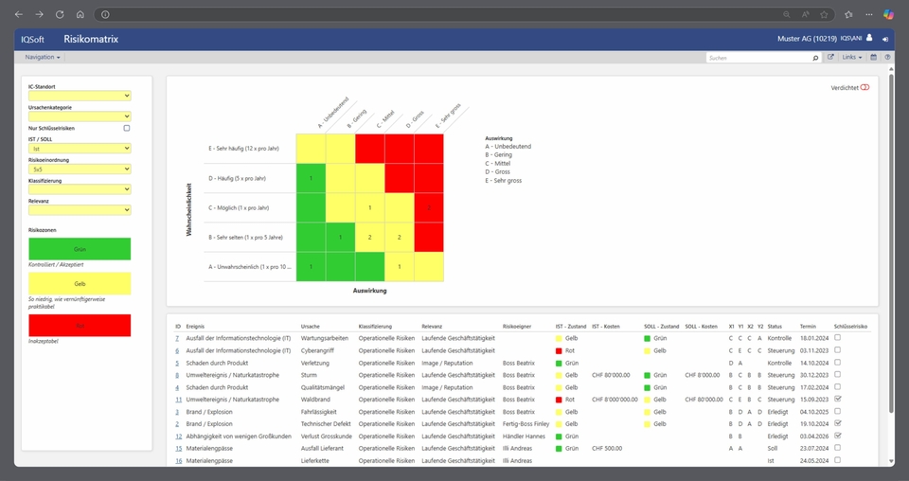
Task: Open risk entry ID 11 link
Action: coord(178,400)
